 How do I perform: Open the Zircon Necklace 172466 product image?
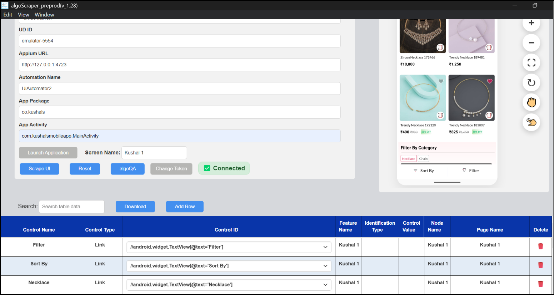point(423,36)
